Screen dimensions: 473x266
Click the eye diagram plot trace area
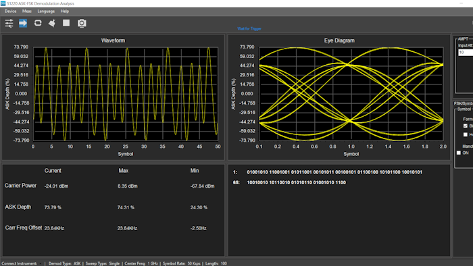[x=351, y=94]
